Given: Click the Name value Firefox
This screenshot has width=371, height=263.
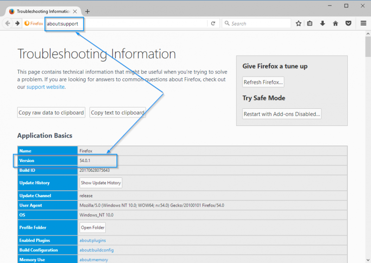Looking at the screenshot, I should coord(86,151).
